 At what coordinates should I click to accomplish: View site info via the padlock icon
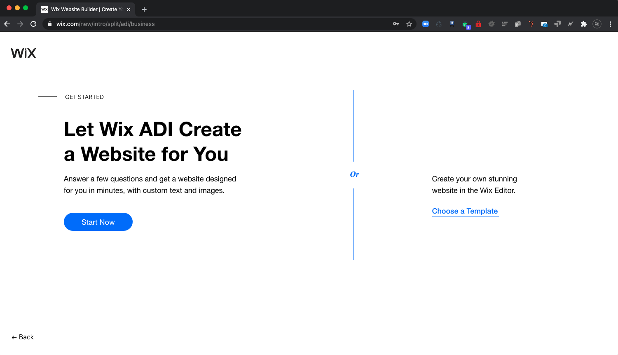50,24
